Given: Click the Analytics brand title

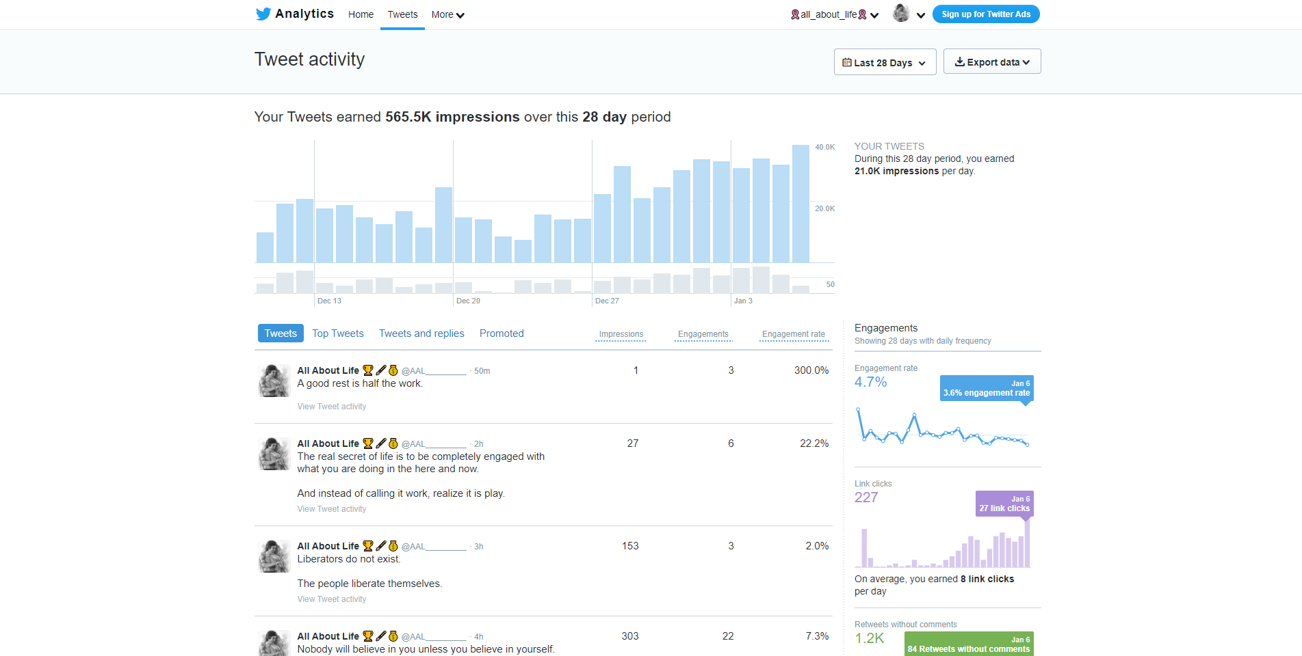Looking at the screenshot, I should tap(304, 14).
